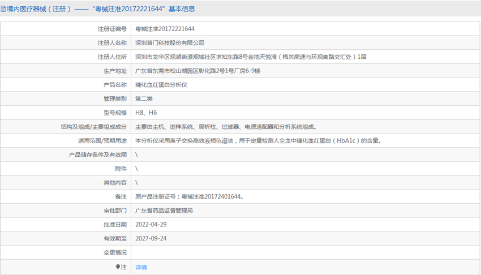This screenshot has width=481, height=275.
Task: Click the 有效期至 label
Action: pos(115,239)
